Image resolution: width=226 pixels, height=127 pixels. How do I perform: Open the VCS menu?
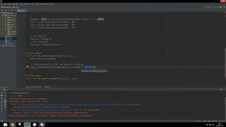pyautogui.click(x=41, y=4)
